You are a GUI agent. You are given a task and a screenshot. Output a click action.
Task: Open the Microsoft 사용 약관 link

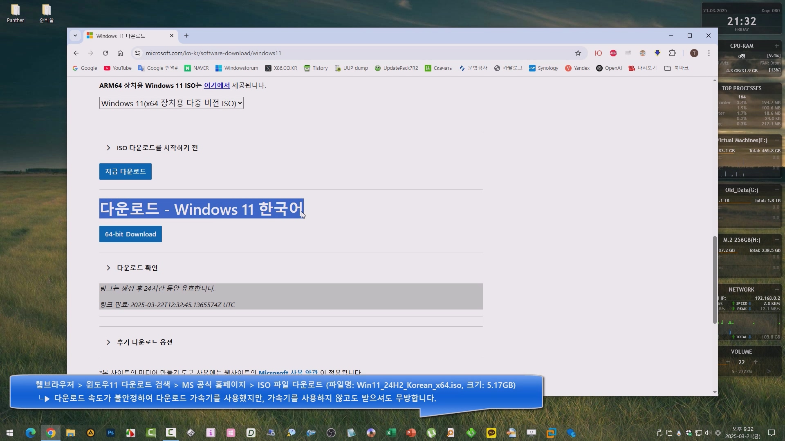[288, 372]
